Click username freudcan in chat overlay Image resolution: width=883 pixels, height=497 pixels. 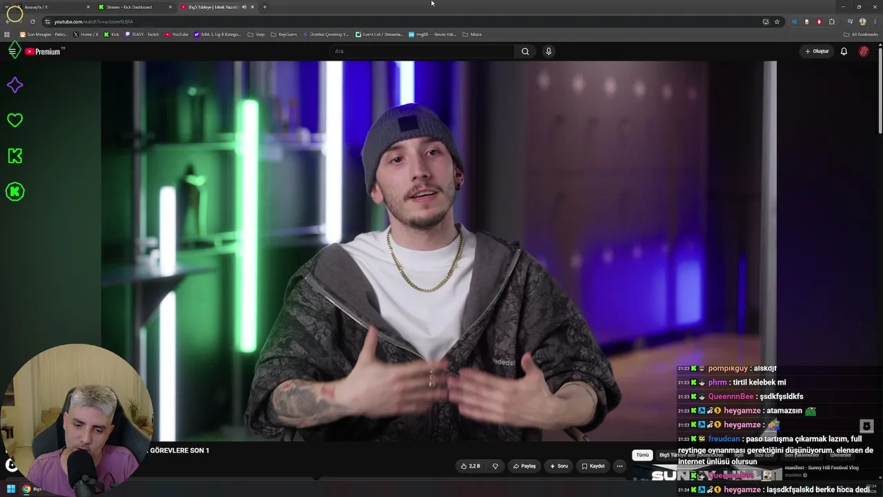[724, 439]
